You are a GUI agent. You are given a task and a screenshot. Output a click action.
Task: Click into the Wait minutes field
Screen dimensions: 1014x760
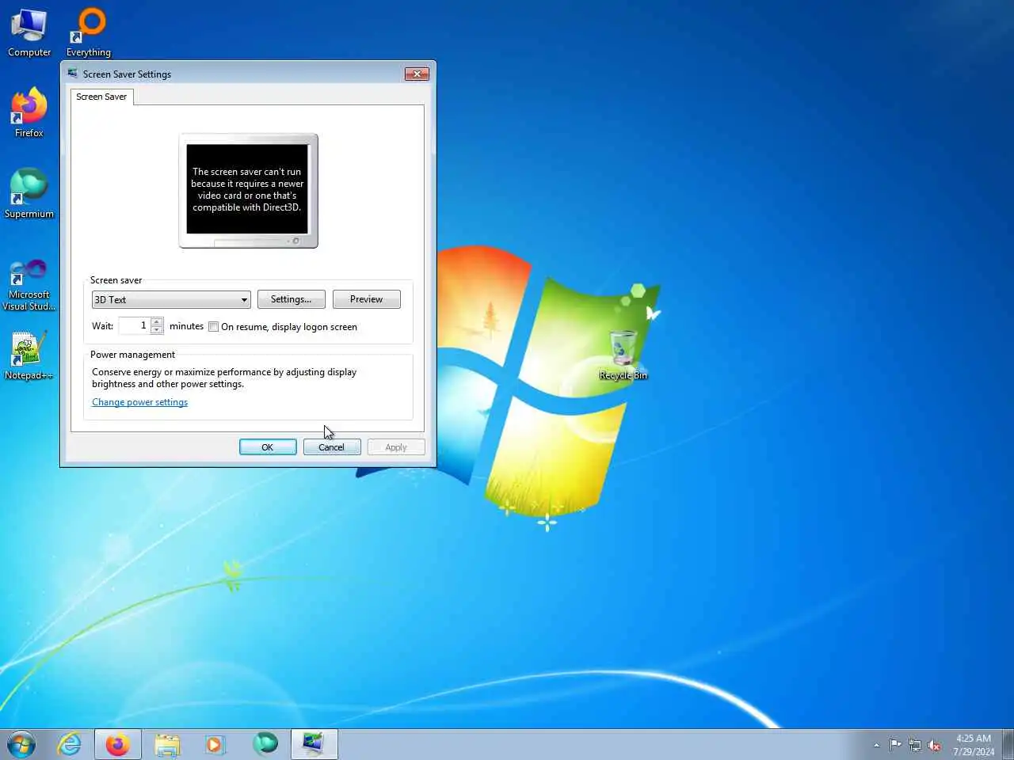(134, 325)
